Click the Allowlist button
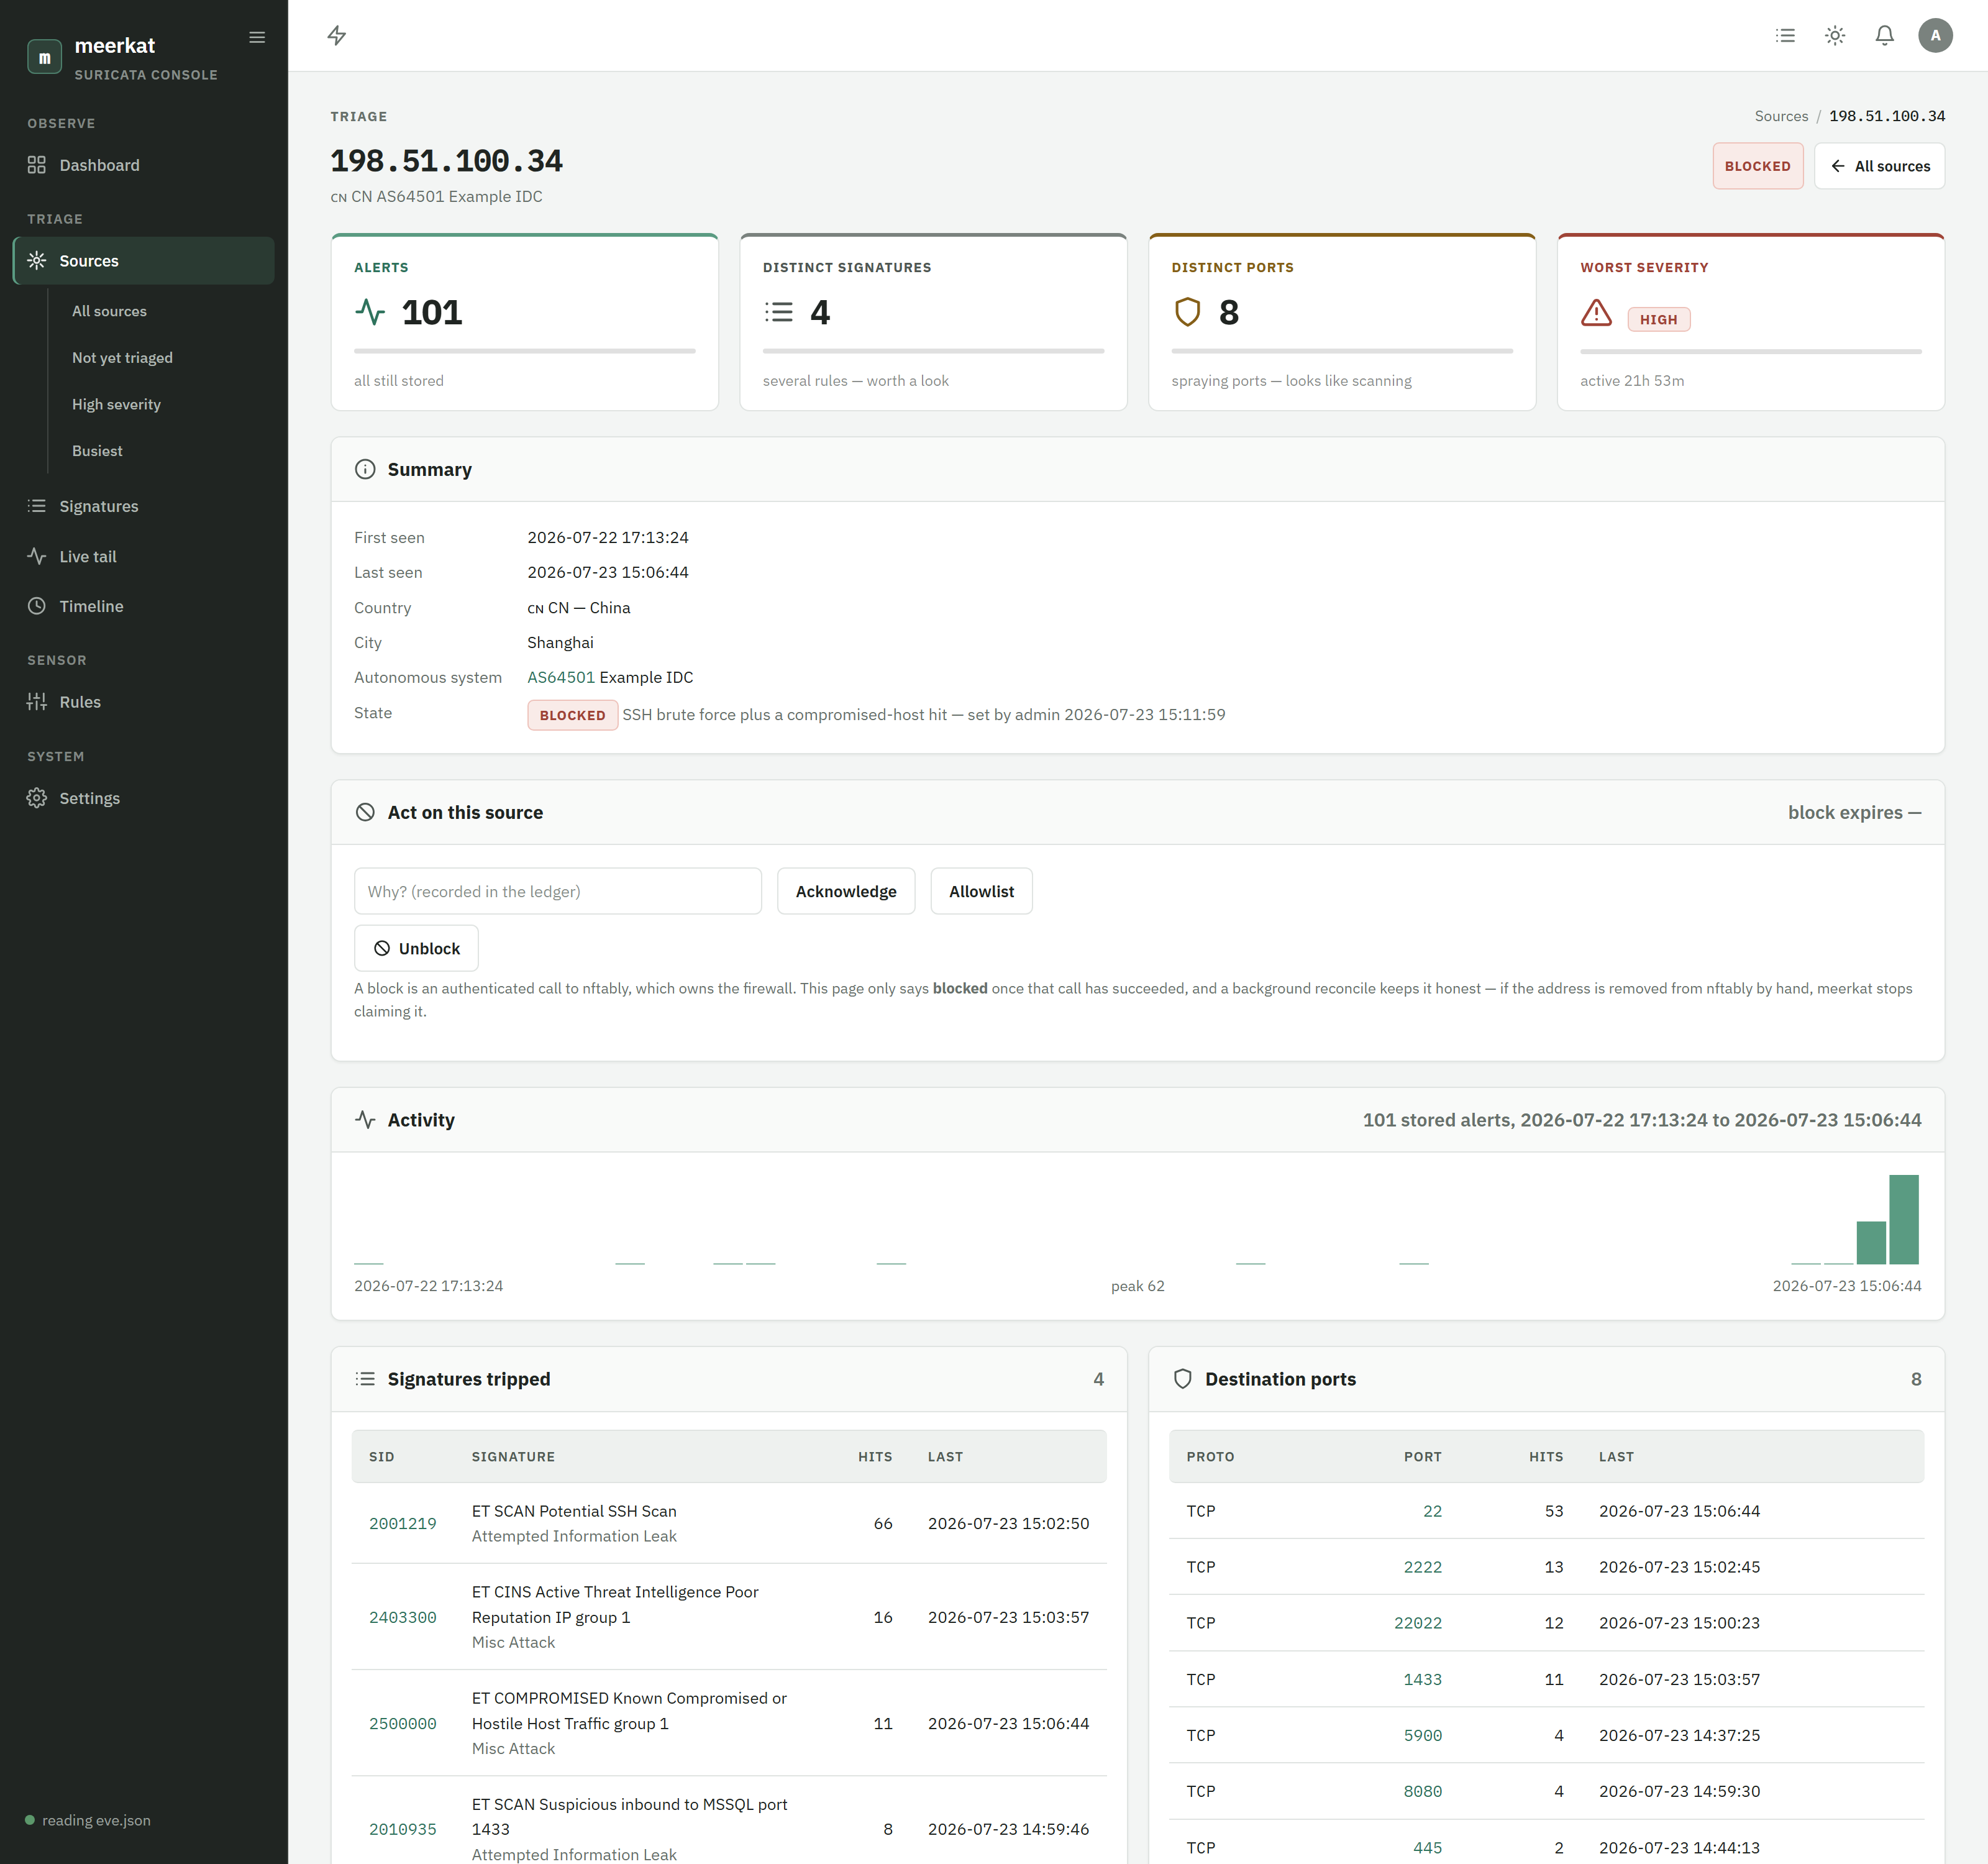Screen dimensions: 1988x1864 (x=981, y=891)
